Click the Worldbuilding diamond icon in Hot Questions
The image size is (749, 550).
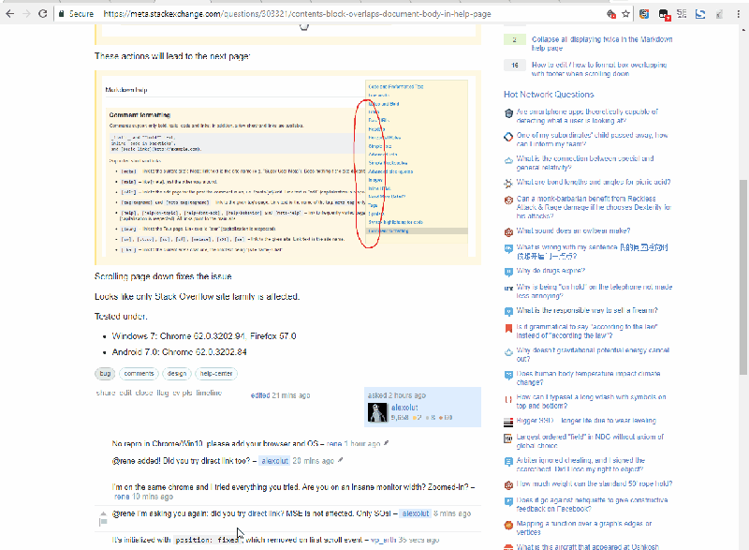point(507,136)
